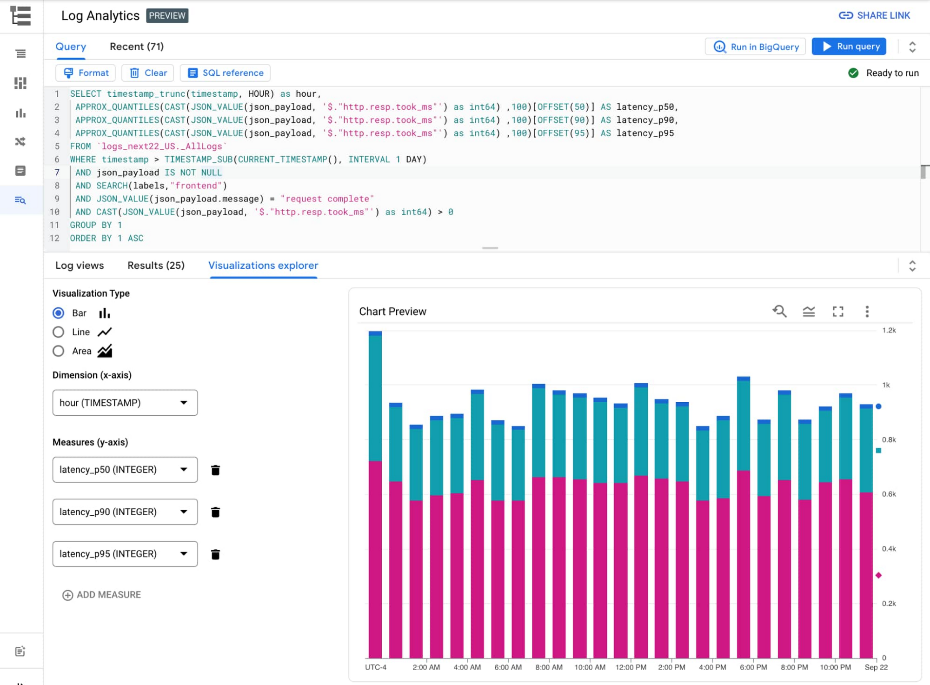Select the Line visualization type

[x=57, y=331]
